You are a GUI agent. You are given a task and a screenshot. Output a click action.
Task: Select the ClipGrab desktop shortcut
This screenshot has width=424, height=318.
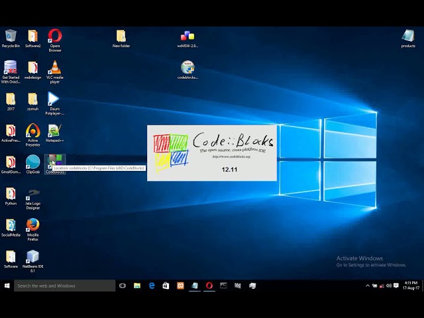[32, 164]
